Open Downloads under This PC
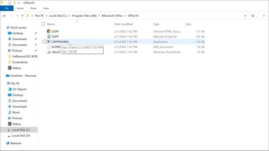This screenshot has width=269, height=151. point(20,107)
